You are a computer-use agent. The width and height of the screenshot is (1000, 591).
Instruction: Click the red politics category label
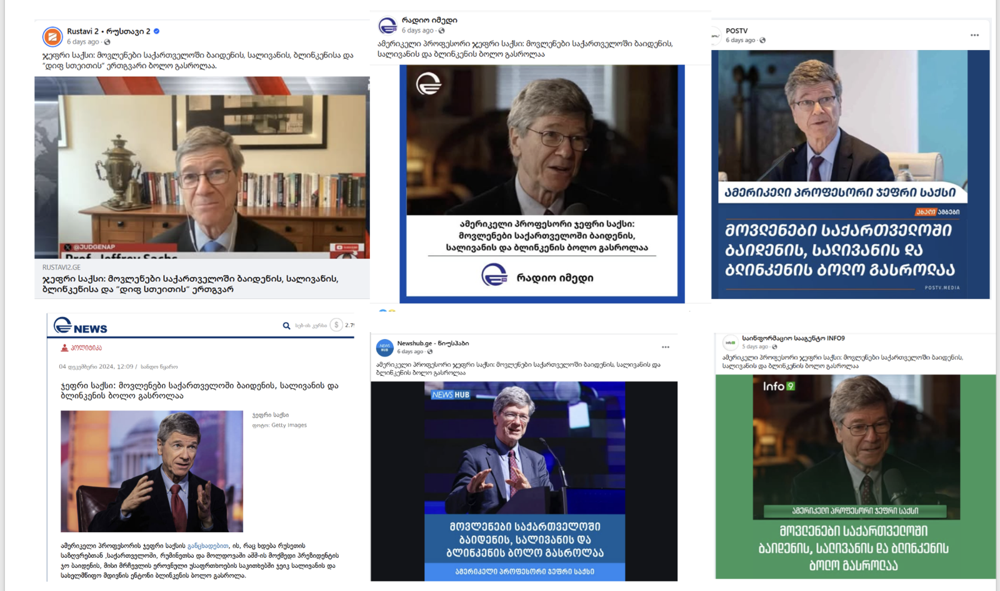81,348
